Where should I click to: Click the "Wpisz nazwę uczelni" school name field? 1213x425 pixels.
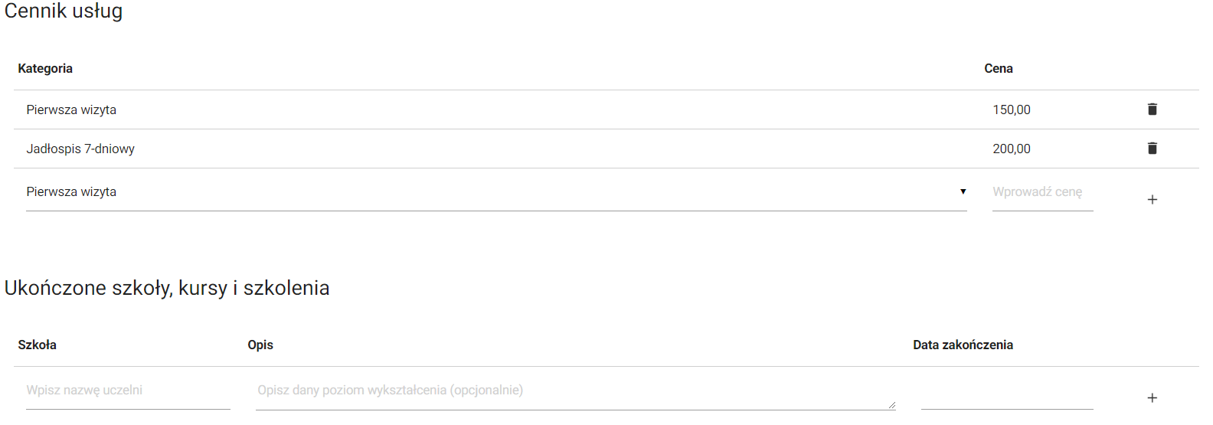(x=128, y=391)
